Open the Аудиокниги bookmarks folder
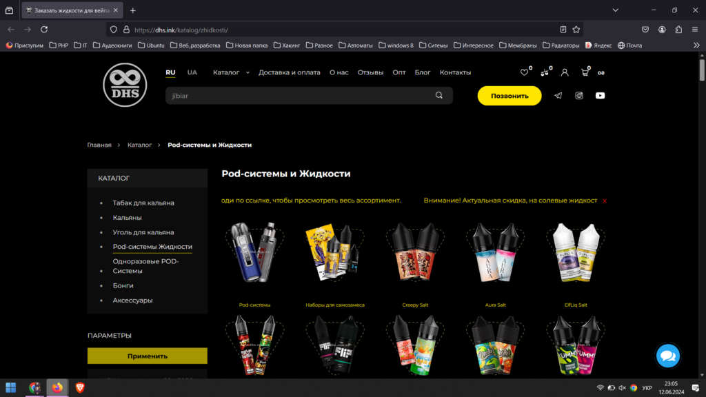Viewport: 706px width, 397px height. pyautogui.click(x=112, y=45)
